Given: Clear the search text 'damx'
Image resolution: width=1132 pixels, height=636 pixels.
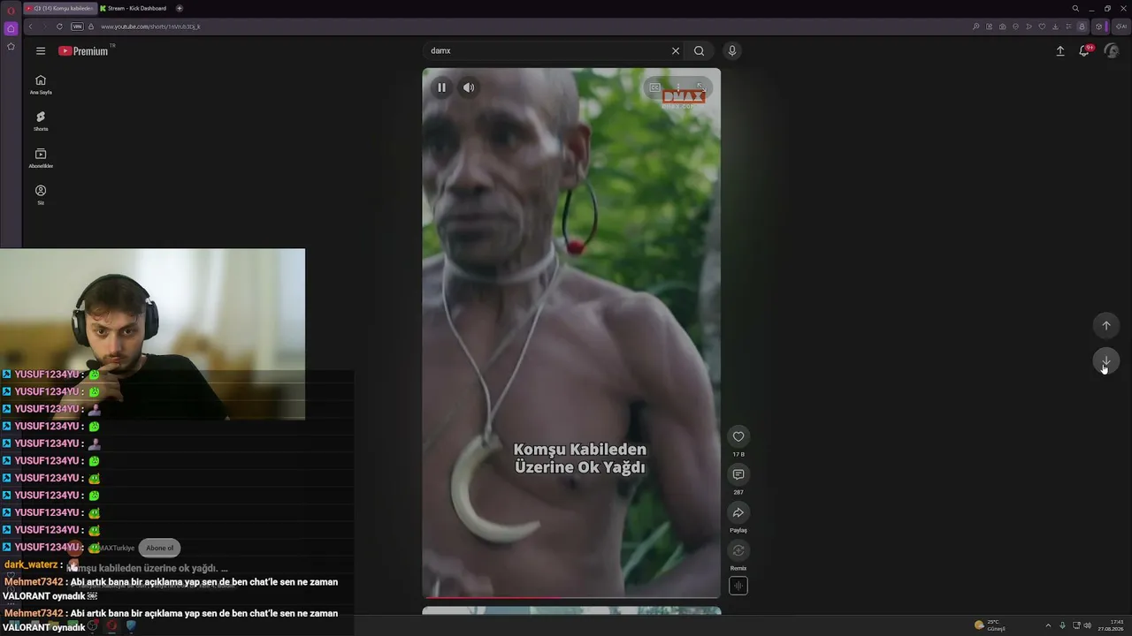Looking at the screenshot, I should pos(676,51).
